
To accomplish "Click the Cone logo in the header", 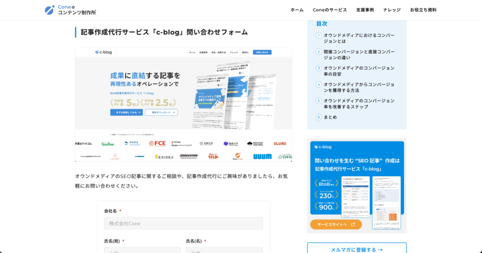I will pyautogui.click(x=70, y=10).
